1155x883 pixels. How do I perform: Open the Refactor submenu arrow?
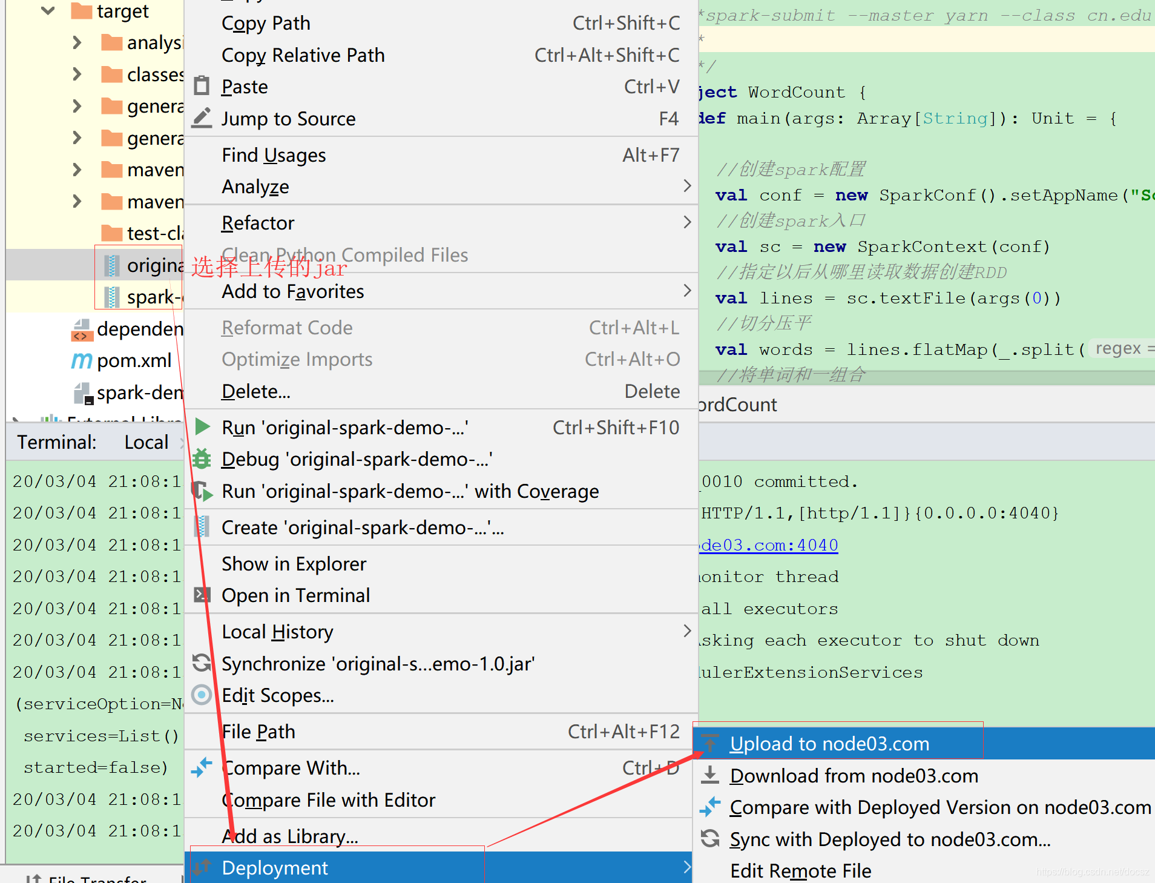pos(686,222)
